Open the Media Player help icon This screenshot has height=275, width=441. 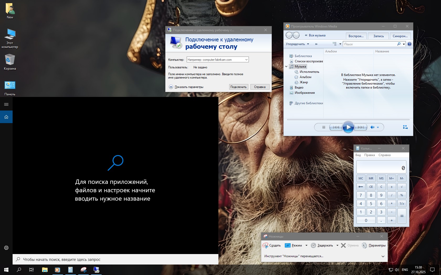409,44
